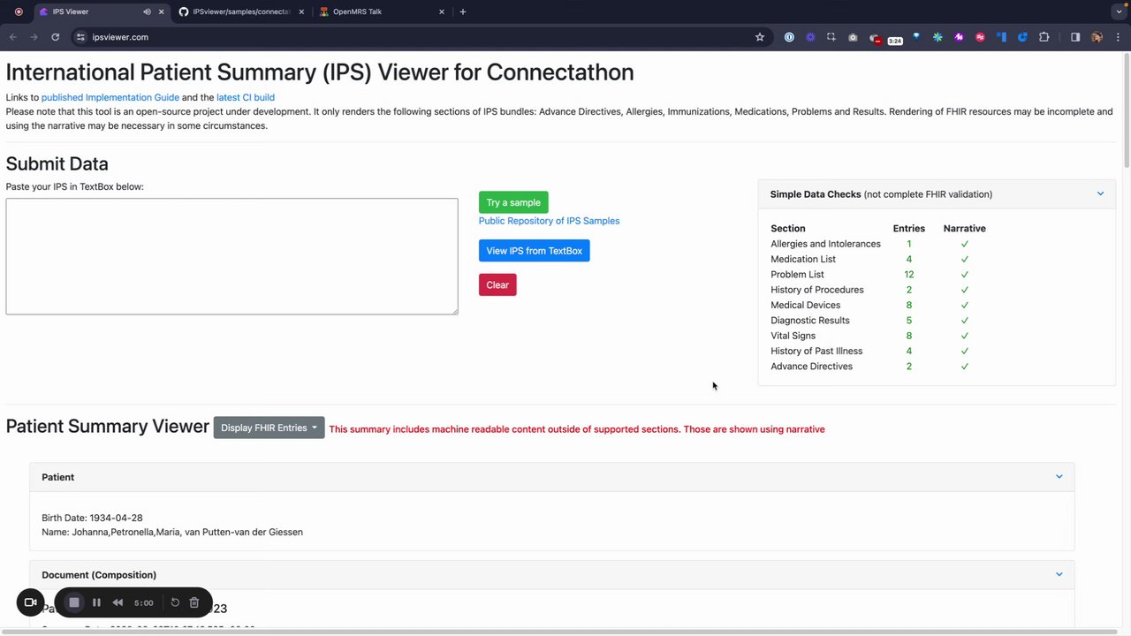
Task: Open the Display FHIR Entries dropdown
Action: [x=269, y=428]
